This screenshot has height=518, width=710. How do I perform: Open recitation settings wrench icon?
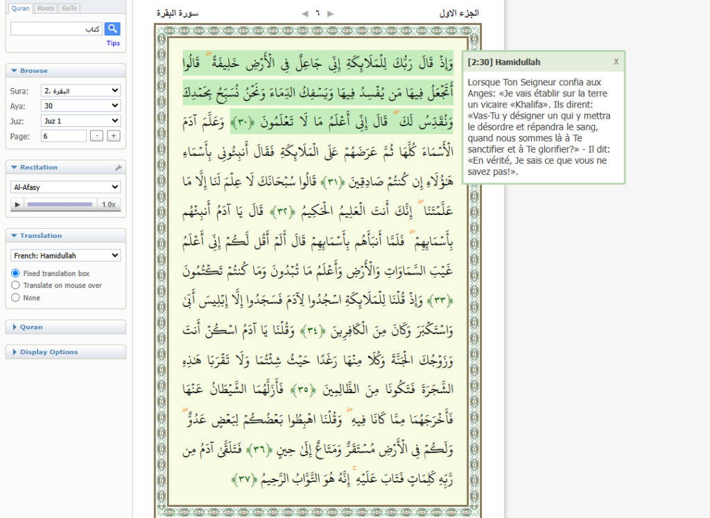click(x=118, y=168)
